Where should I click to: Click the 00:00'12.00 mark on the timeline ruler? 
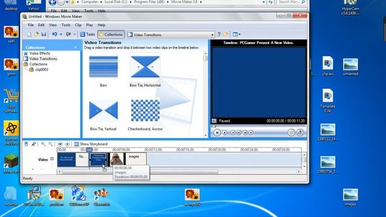[153, 149]
